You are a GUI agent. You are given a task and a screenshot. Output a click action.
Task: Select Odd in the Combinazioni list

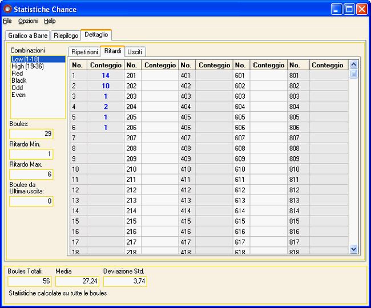pos(17,88)
